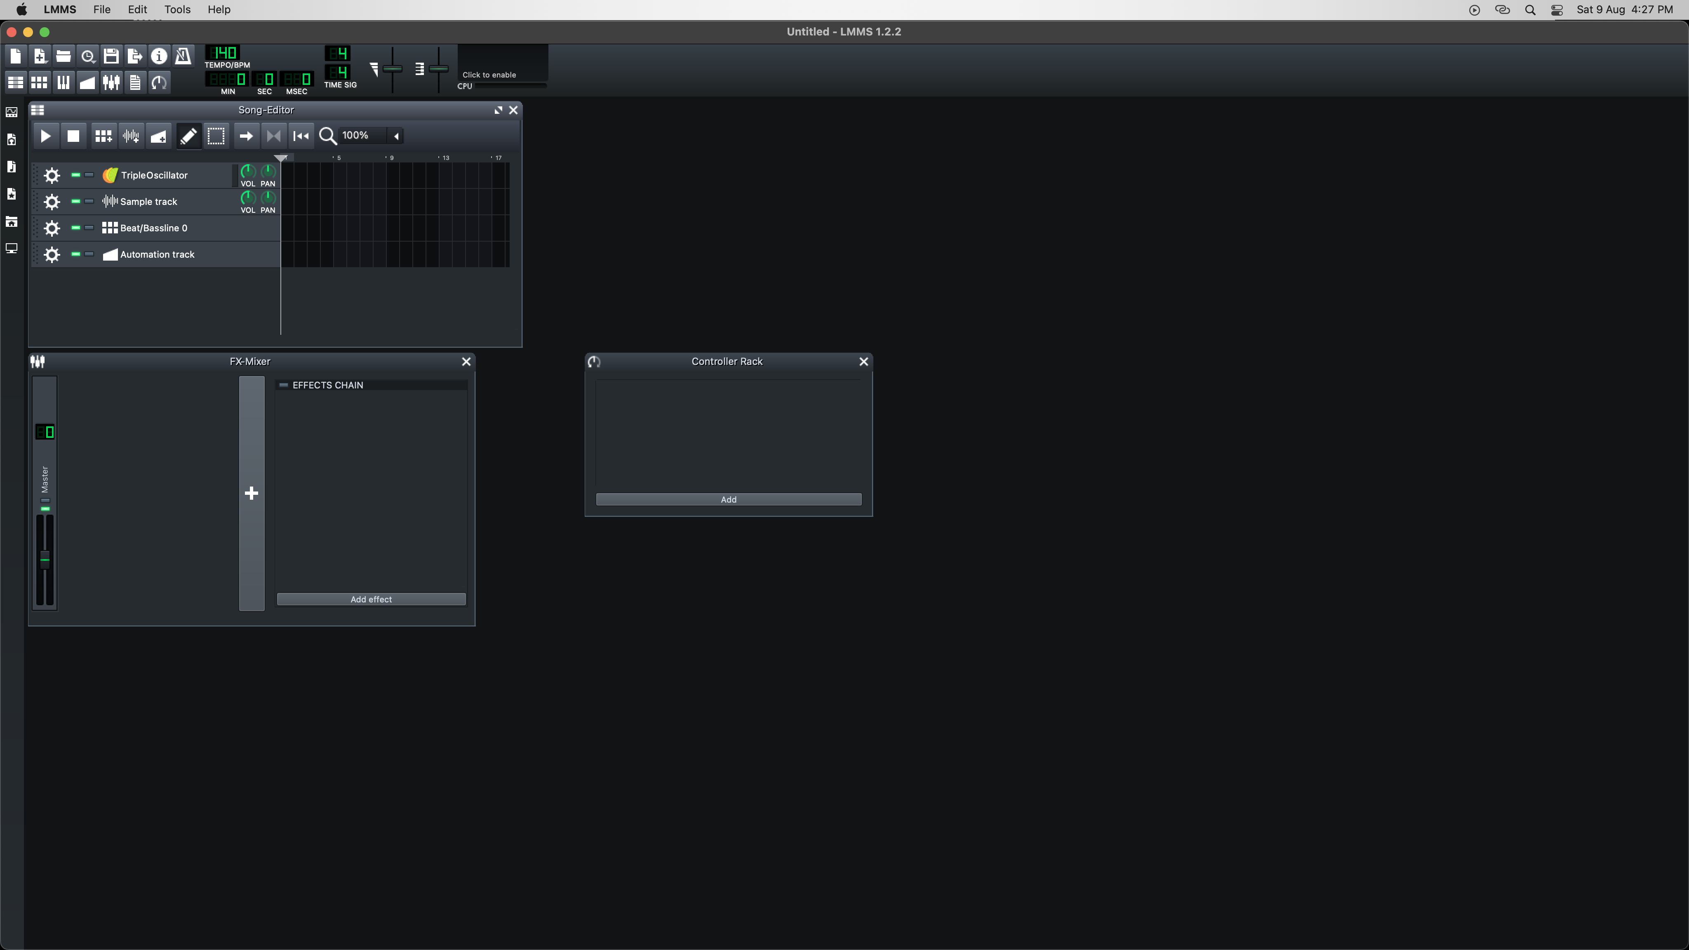This screenshot has height=950, width=1689.
Task: Click the Master channel fader in FX-Mixer
Action: (45, 559)
